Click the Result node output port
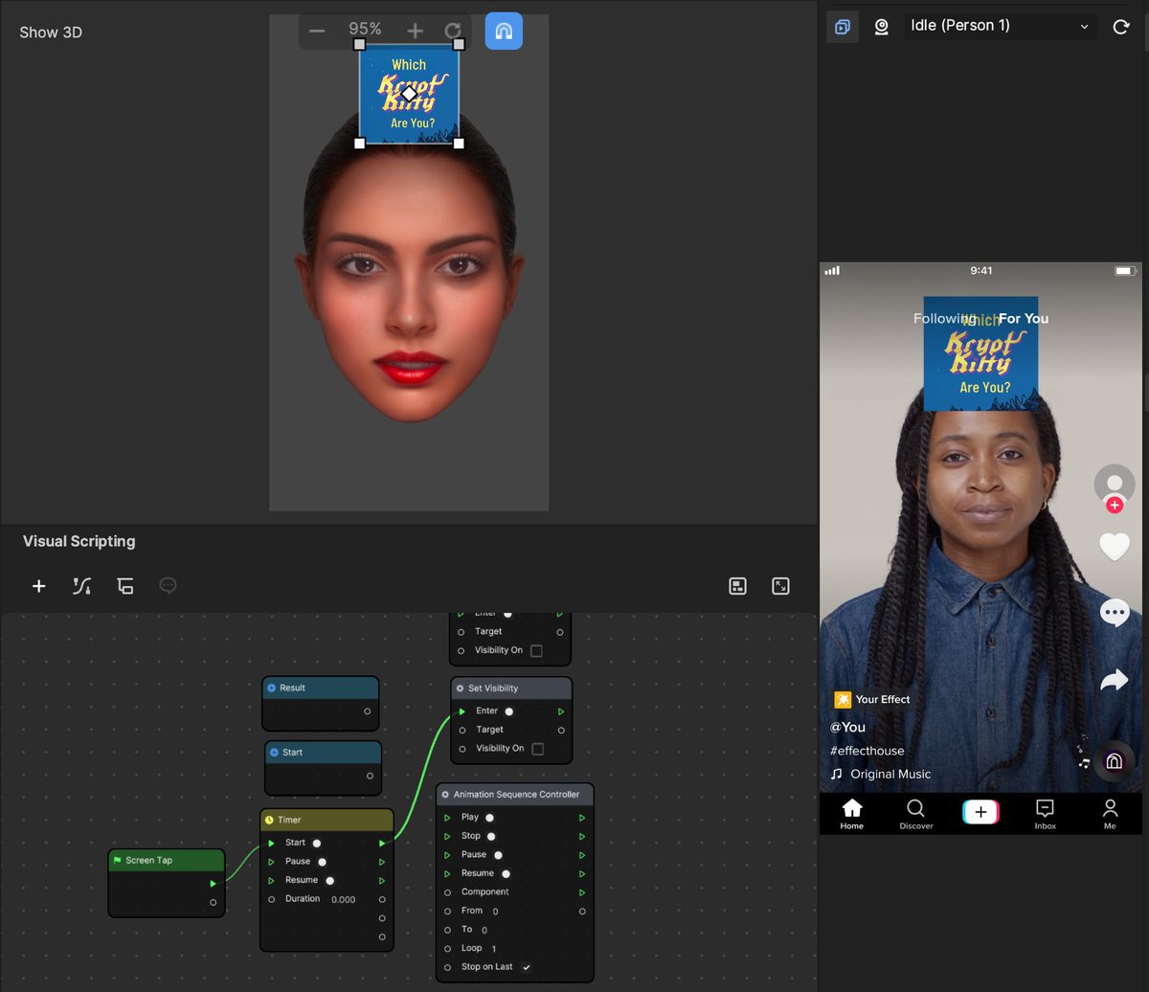 coord(367,711)
